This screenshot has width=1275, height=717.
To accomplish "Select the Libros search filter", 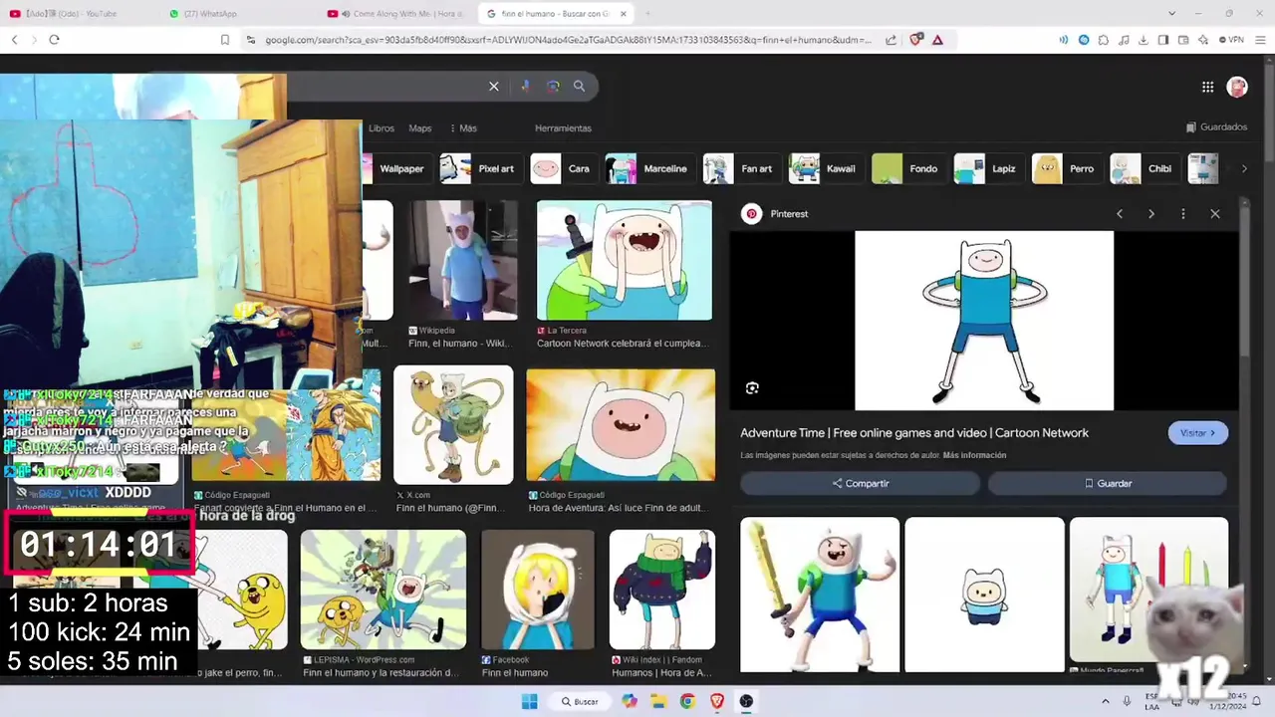I will pos(382,128).
